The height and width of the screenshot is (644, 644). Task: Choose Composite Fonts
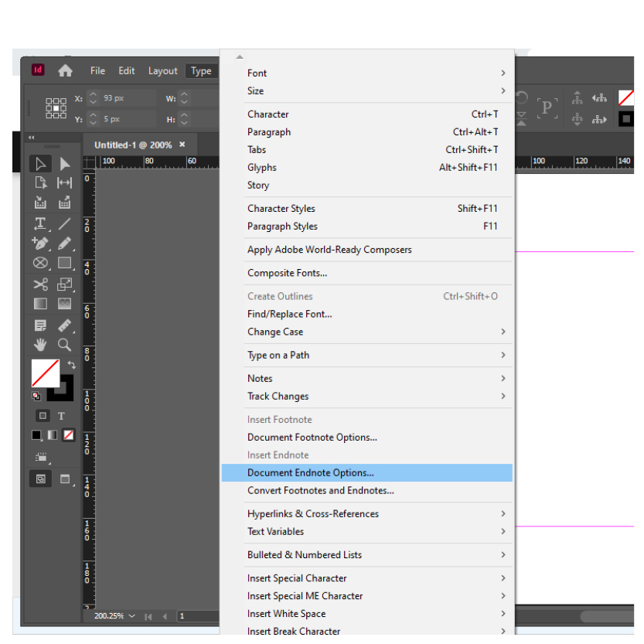[x=366, y=273]
